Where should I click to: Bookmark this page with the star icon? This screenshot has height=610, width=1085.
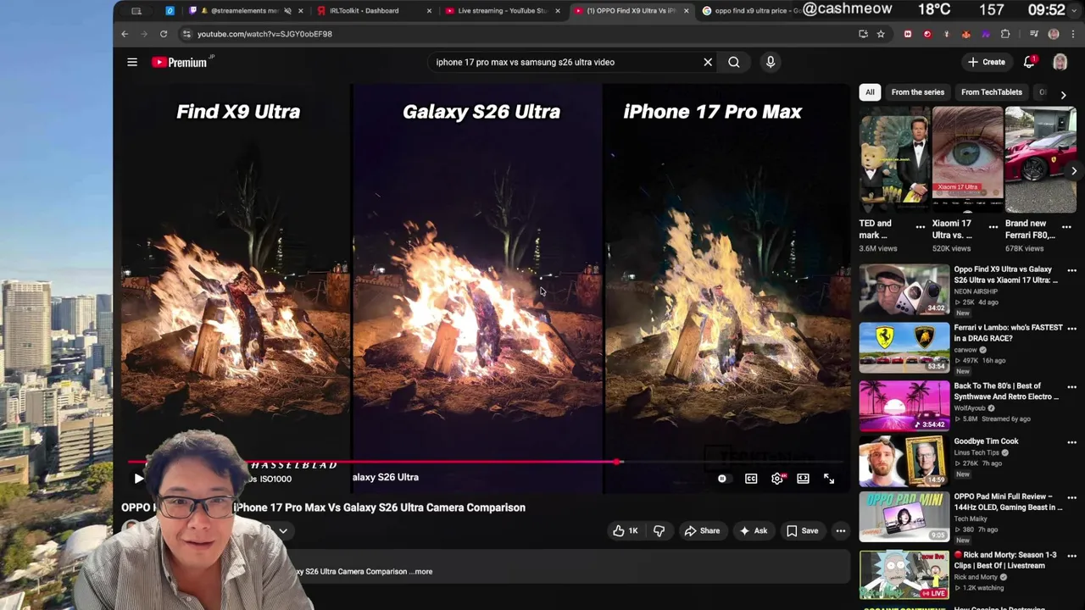pyautogui.click(x=881, y=34)
